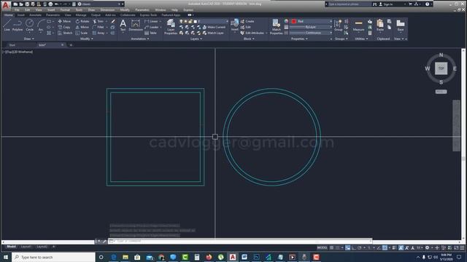Image resolution: width=467 pixels, height=262 pixels.
Task: Click the Measure utility
Action: click(358, 25)
